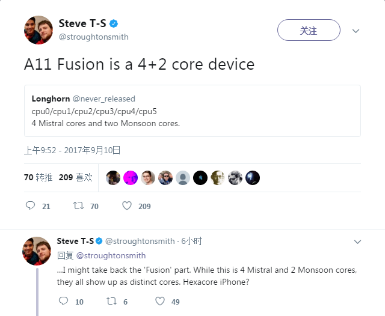Viewport: 385px width, 316px height.
Task: View the 70 转推 retweets list
Action: click(x=38, y=177)
